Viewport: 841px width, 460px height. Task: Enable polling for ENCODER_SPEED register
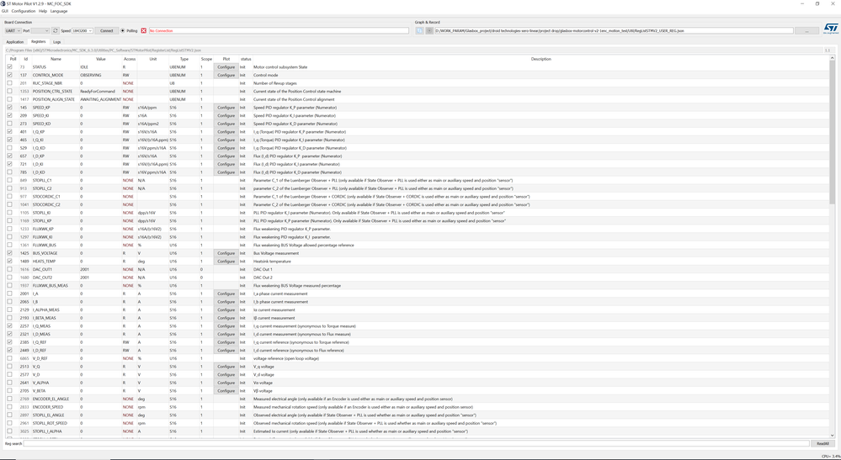tap(9, 407)
